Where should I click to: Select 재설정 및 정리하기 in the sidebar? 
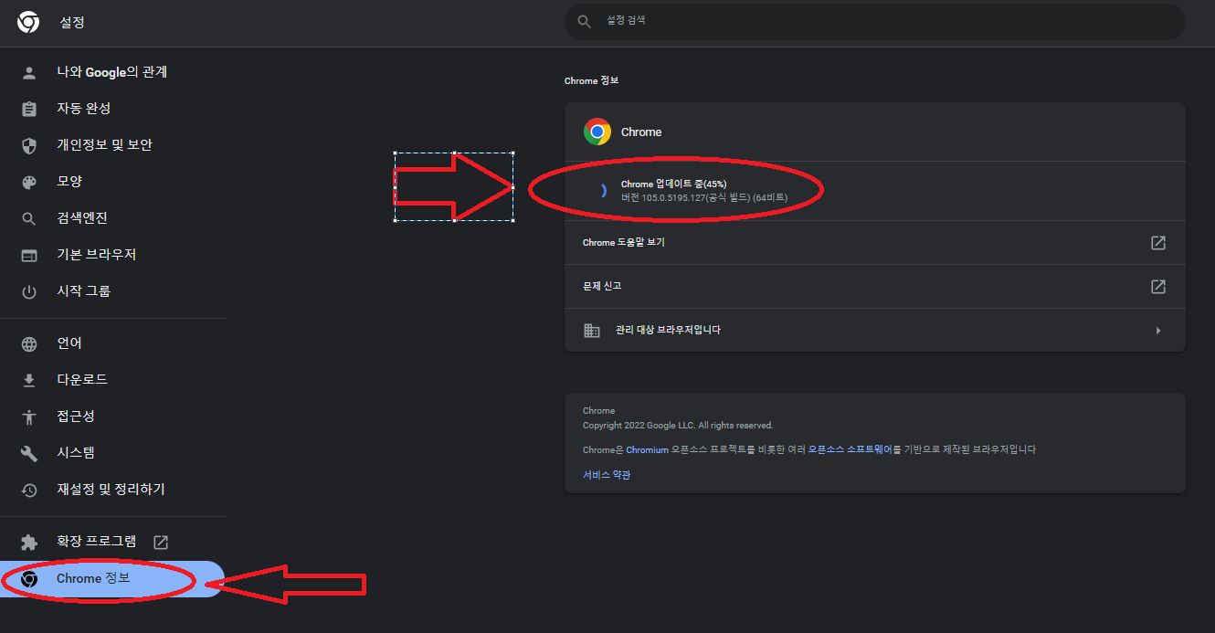tap(112, 490)
